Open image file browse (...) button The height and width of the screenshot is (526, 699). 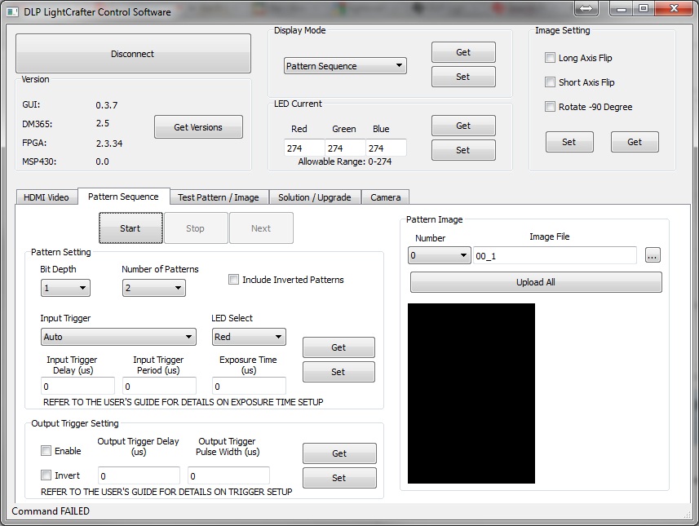(653, 255)
